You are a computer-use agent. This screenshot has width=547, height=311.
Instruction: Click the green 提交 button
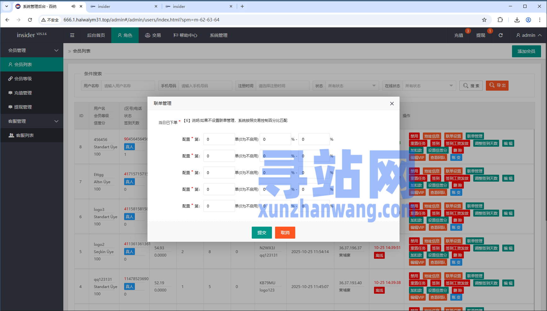pyautogui.click(x=262, y=233)
